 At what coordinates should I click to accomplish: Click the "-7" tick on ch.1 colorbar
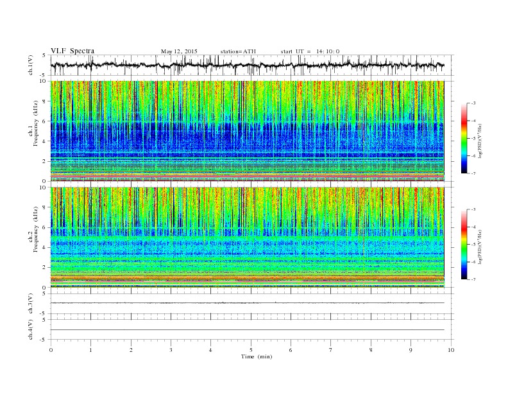(473, 173)
